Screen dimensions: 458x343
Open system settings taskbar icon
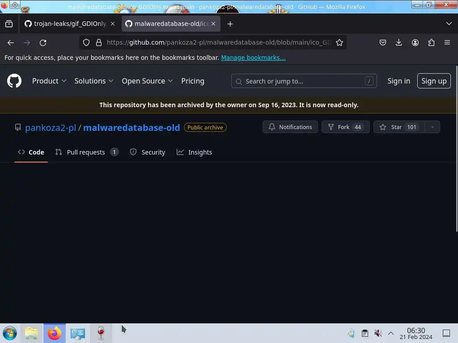[78, 333]
